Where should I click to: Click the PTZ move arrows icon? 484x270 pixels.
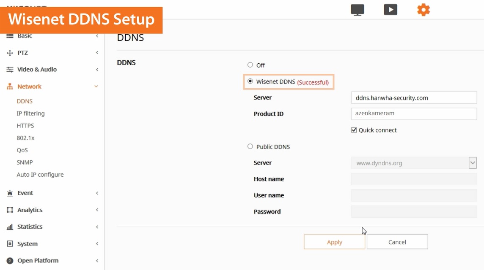[10, 53]
